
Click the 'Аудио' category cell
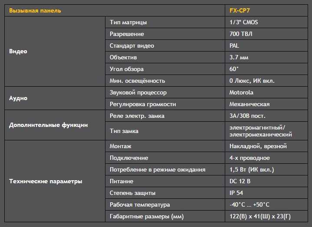55,98
